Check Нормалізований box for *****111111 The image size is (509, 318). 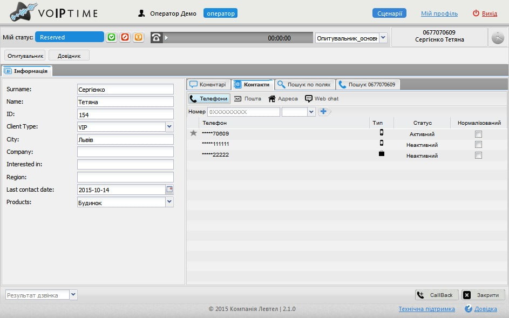pos(478,144)
